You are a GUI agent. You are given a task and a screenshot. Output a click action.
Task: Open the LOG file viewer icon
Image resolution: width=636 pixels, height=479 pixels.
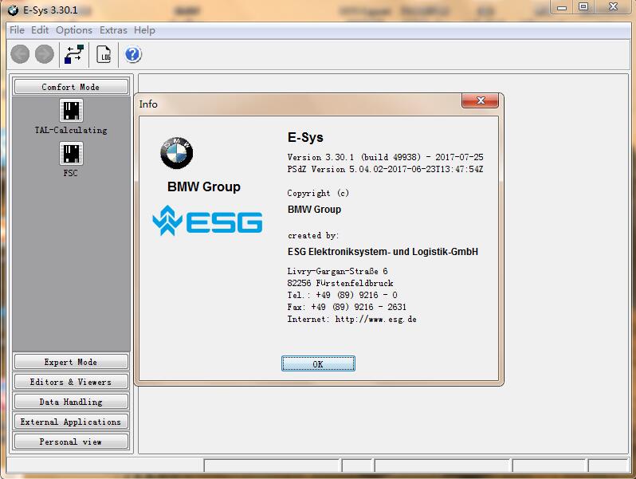point(104,54)
